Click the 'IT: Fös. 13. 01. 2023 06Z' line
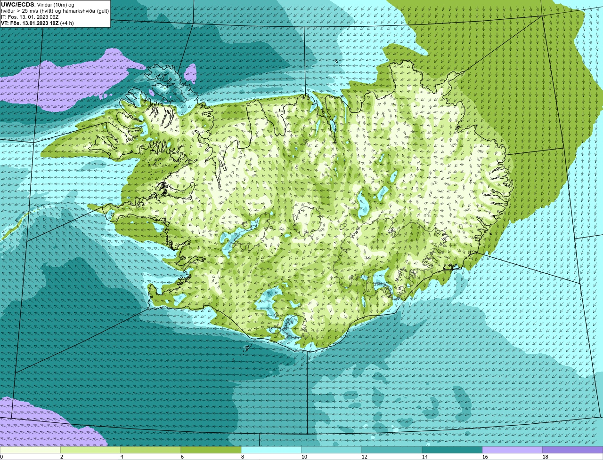The image size is (603, 460). coord(30,17)
